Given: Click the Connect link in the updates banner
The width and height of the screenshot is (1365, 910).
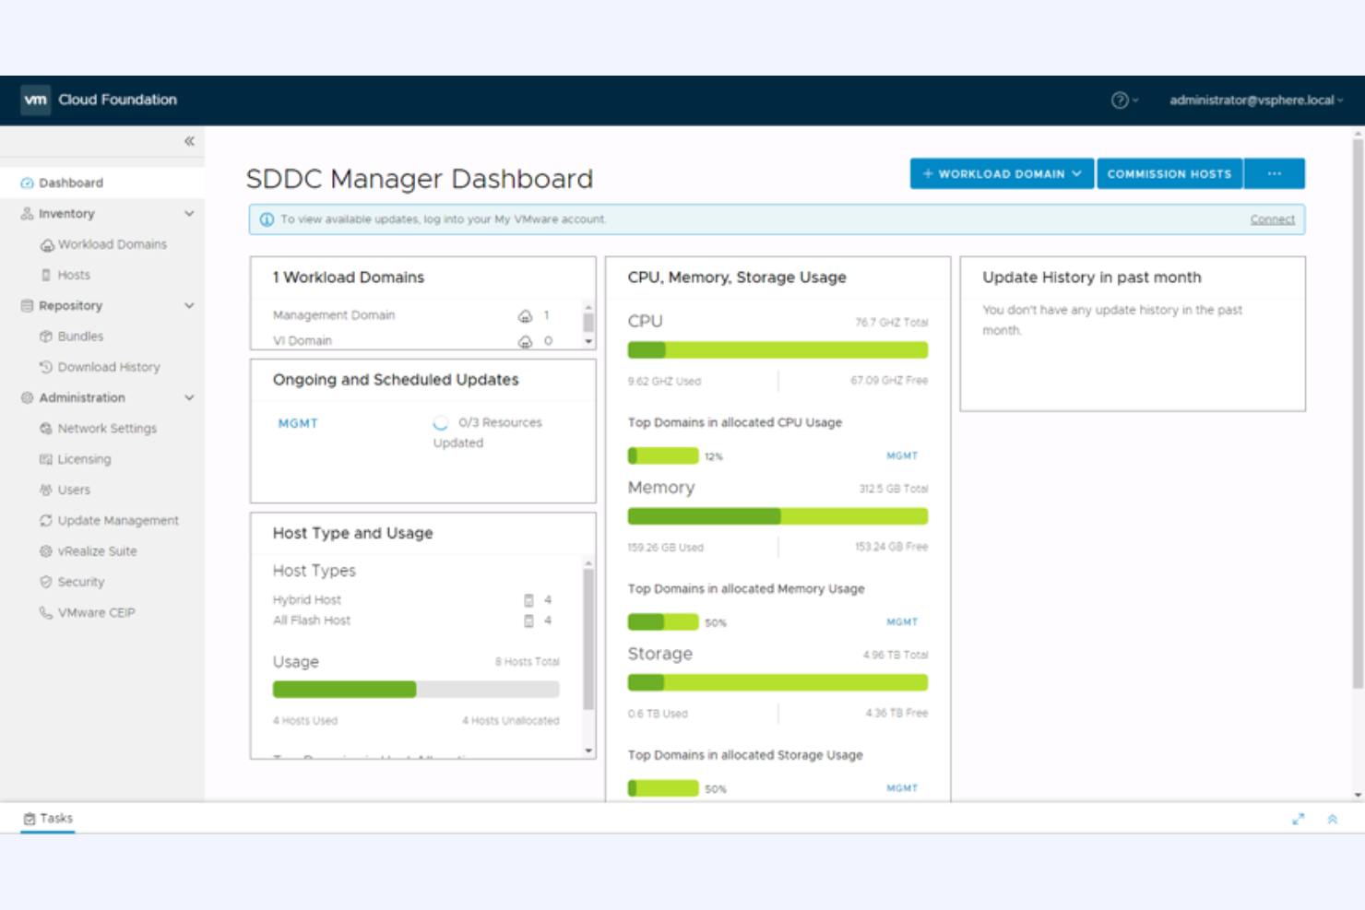Looking at the screenshot, I should tap(1272, 219).
